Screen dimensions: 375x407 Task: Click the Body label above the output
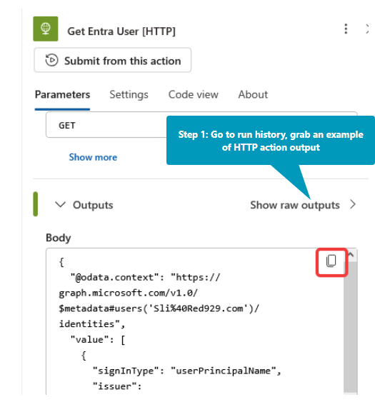(x=58, y=238)
